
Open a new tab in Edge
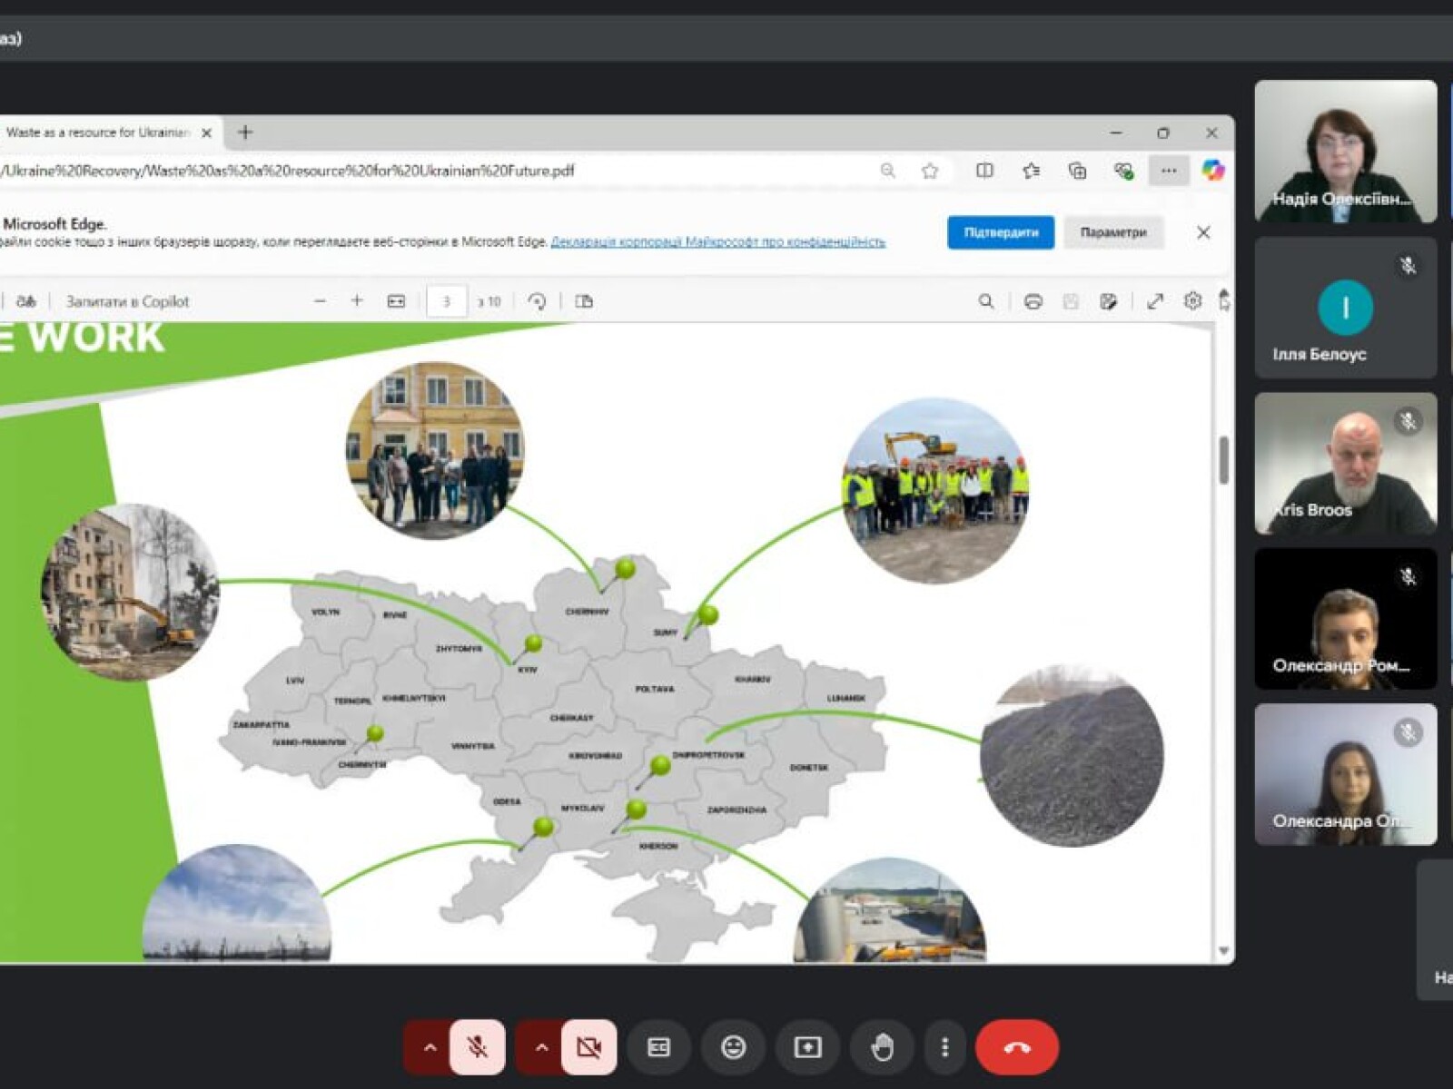(245, 132)
